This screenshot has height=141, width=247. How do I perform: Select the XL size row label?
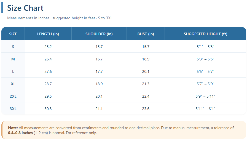(x=13, y=84)
